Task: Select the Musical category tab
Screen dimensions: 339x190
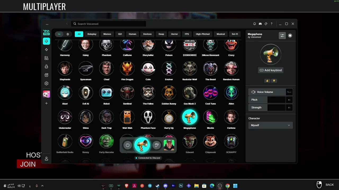Action: tap(221, 34)
